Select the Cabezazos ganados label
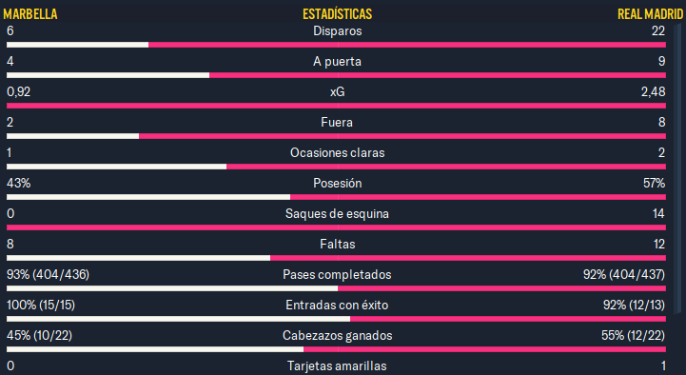Screen dimensions: 686x375 [338, 335]
